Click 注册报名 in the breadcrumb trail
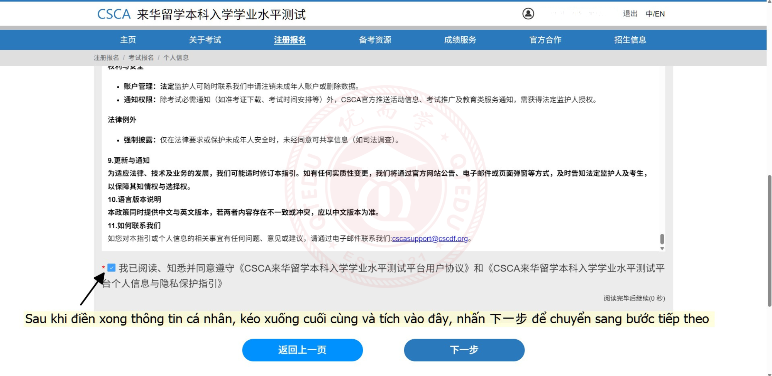The image size is (772, 376). click(106, 57)
